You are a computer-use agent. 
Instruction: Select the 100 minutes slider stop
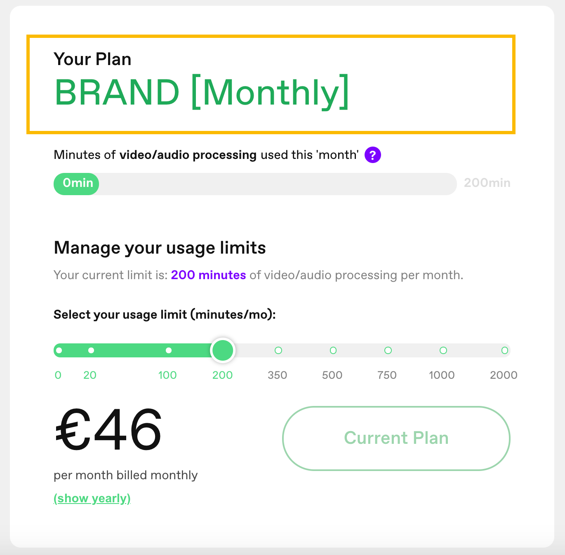tap(168, 350)
